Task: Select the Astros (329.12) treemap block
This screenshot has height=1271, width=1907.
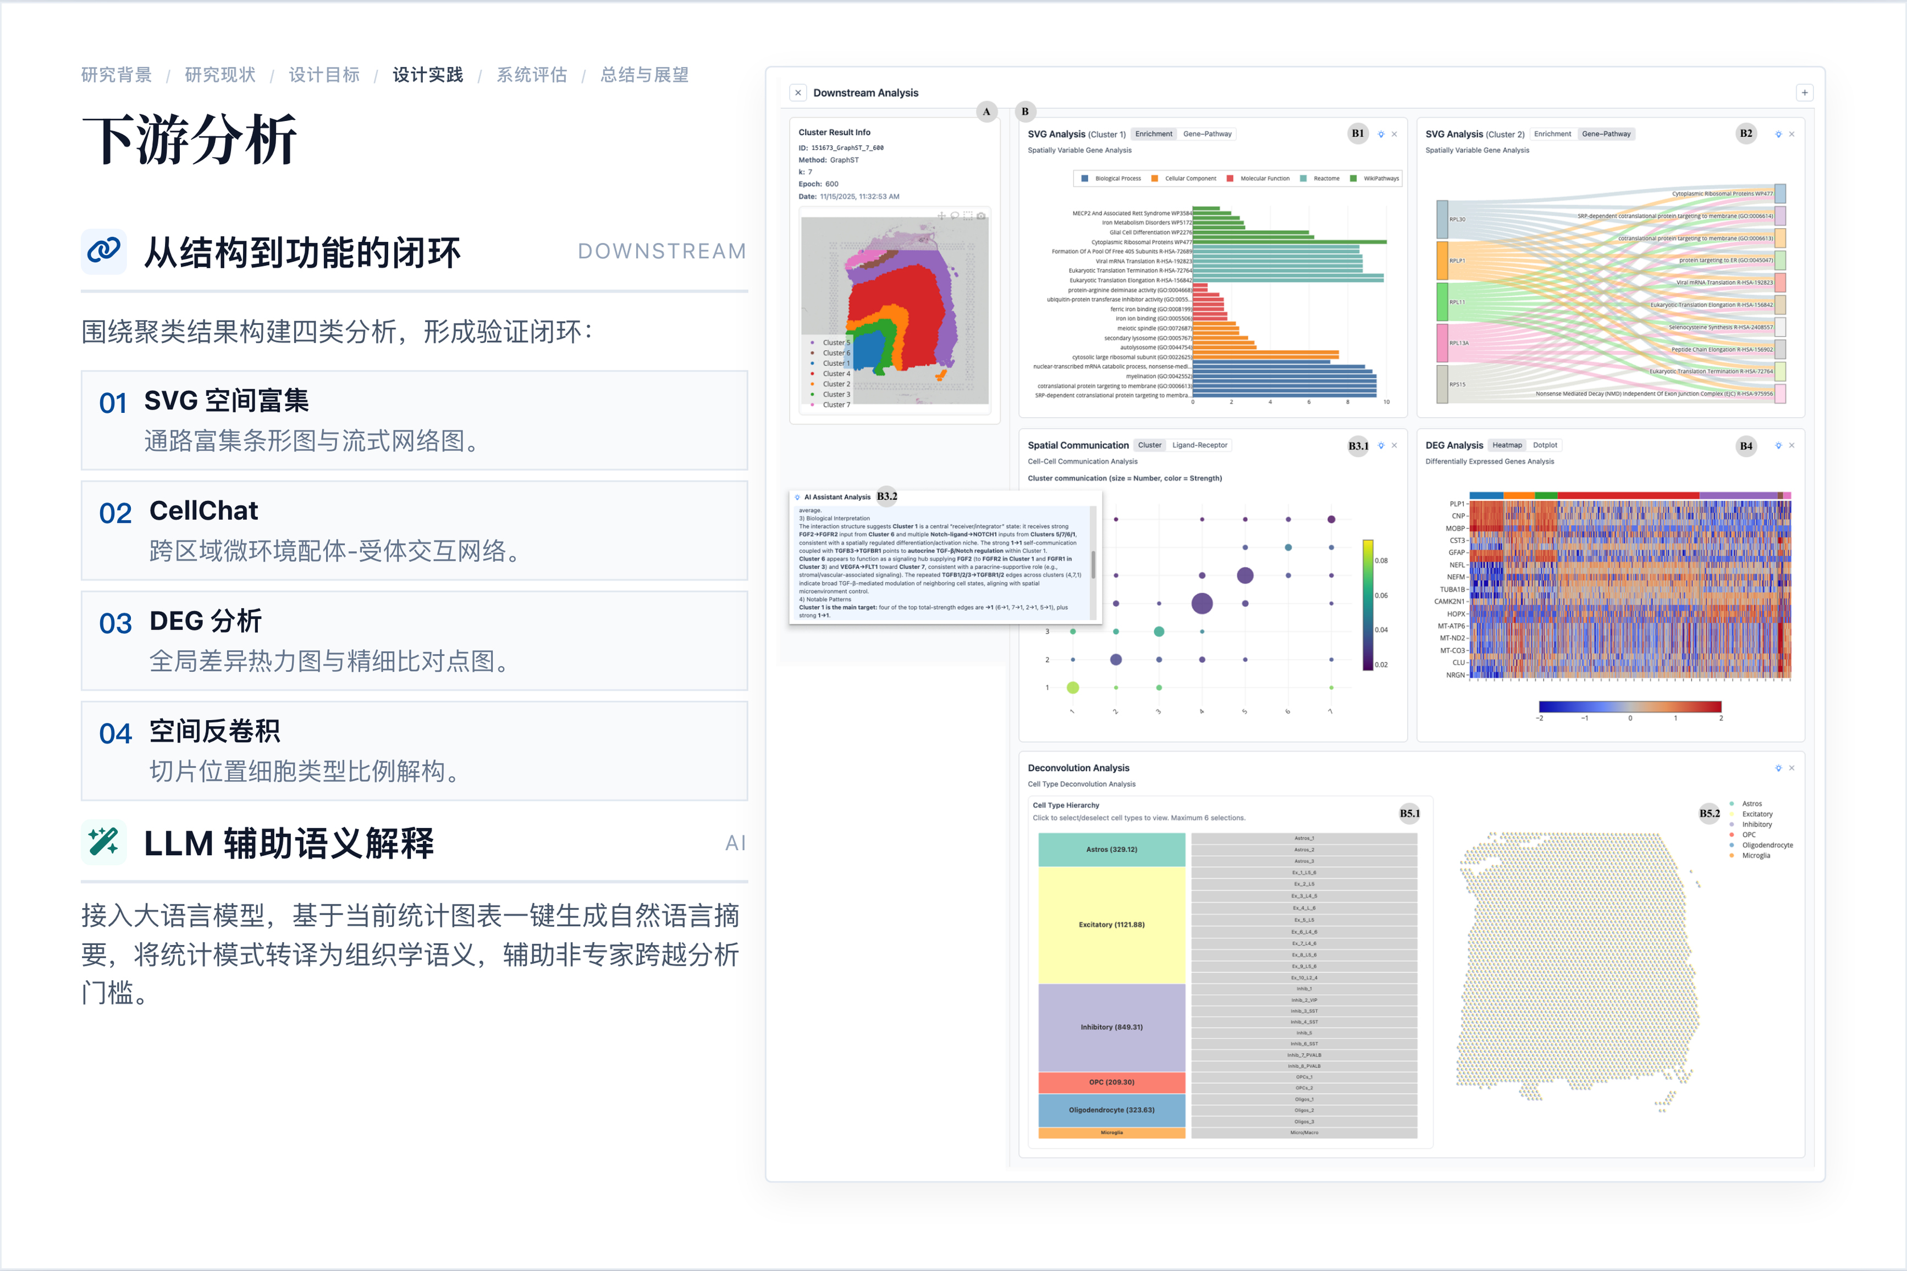Action: click(1112, 849)
